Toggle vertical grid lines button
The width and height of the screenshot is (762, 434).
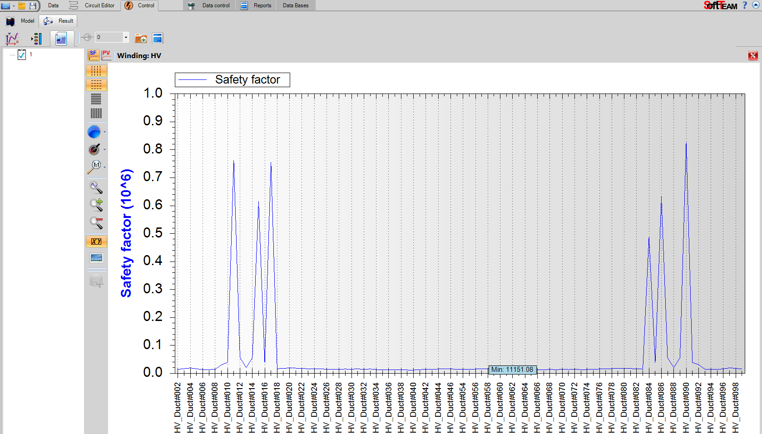[96, 71]
